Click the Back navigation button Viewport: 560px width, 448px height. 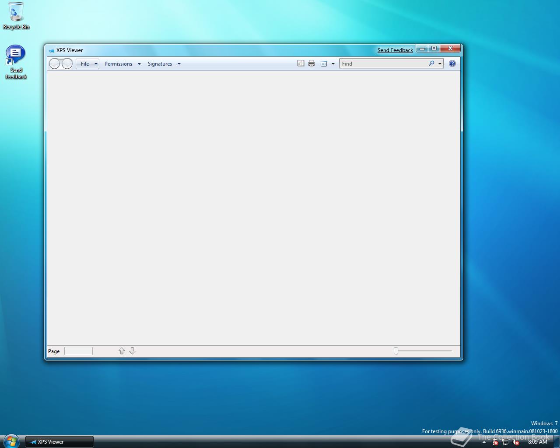tap(55, 64)
